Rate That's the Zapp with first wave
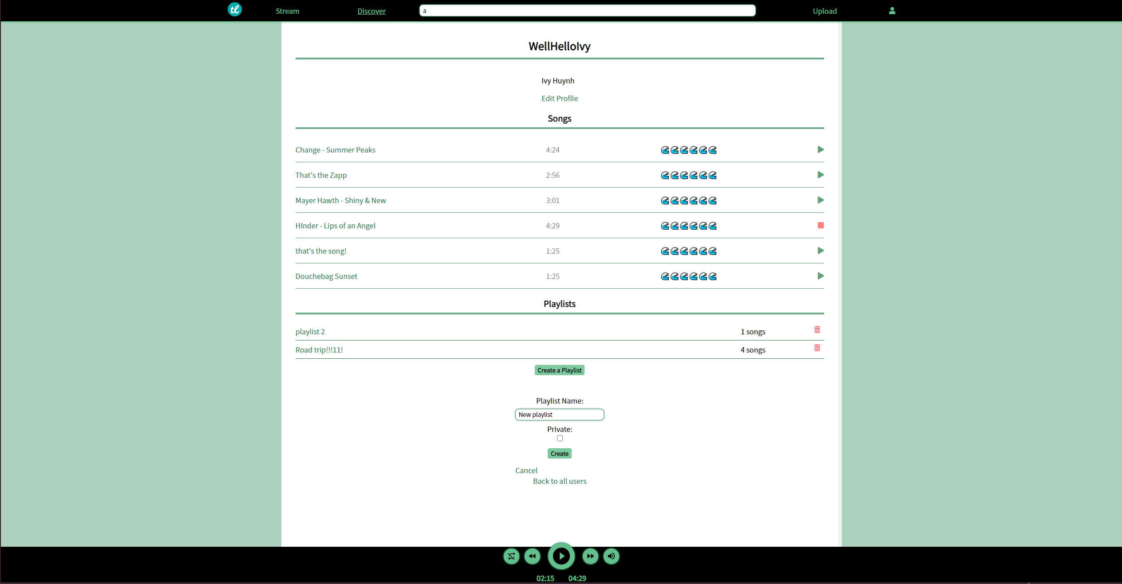The image size is (1122, 584). coord(665,175)
